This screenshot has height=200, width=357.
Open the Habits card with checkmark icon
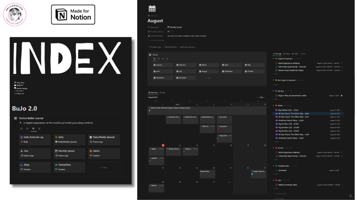[x=104, y=153]
